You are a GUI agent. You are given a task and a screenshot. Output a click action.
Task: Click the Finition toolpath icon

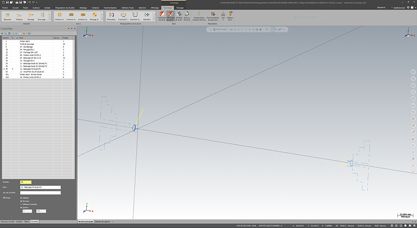click(20, 16)
